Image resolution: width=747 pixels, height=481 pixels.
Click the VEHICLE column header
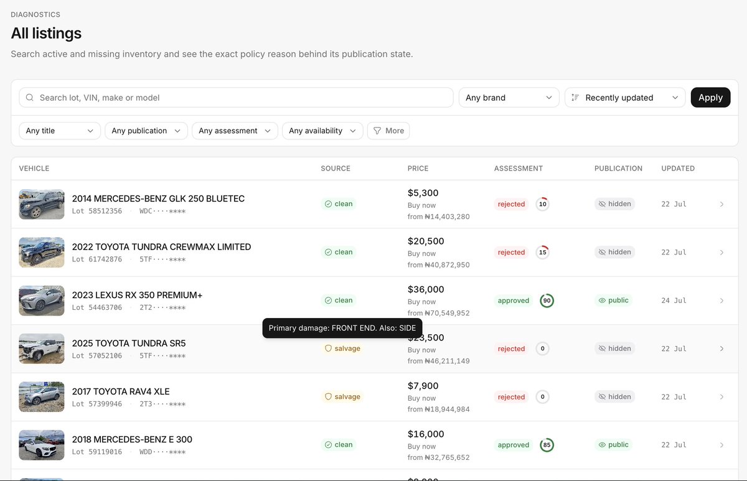[x=34, y=169]
